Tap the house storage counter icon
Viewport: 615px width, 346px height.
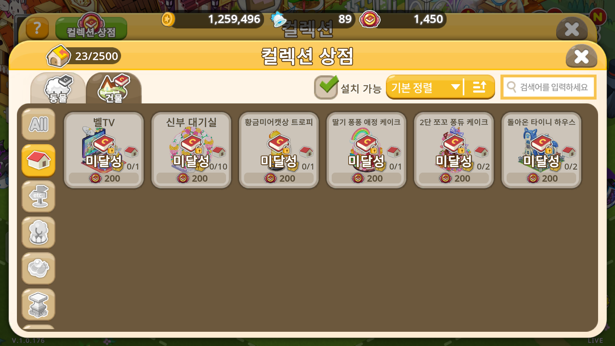pos(58,57)
